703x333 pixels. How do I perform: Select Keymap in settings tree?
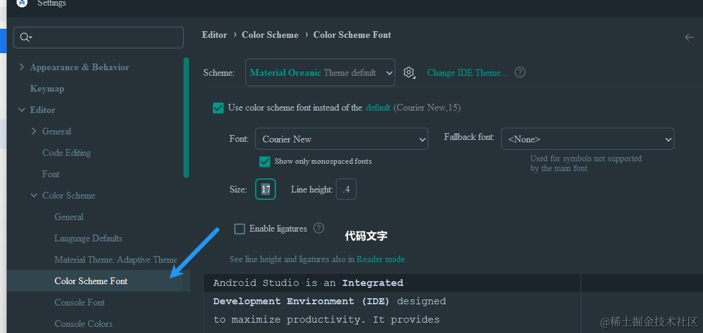click(47, 89)
